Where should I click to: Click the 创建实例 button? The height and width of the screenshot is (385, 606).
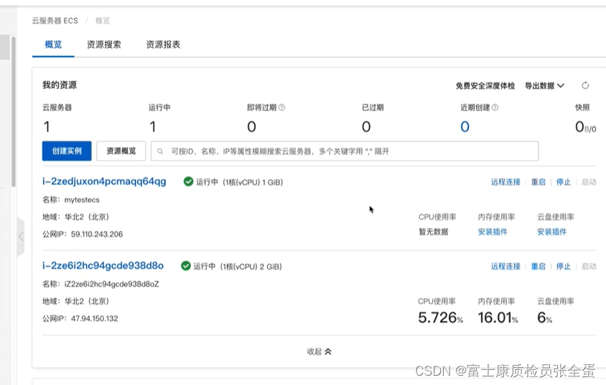pos(67,151)
